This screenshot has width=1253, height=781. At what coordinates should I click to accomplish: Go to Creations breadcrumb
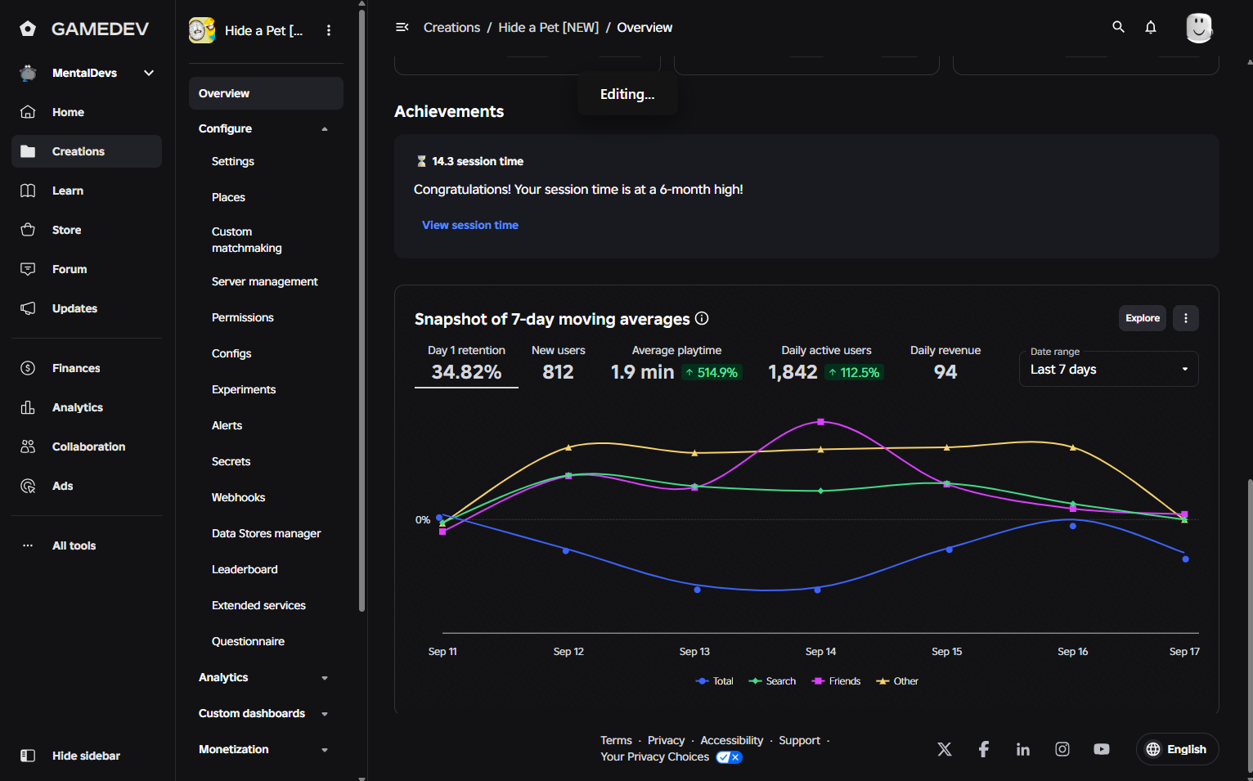(451, 27)
